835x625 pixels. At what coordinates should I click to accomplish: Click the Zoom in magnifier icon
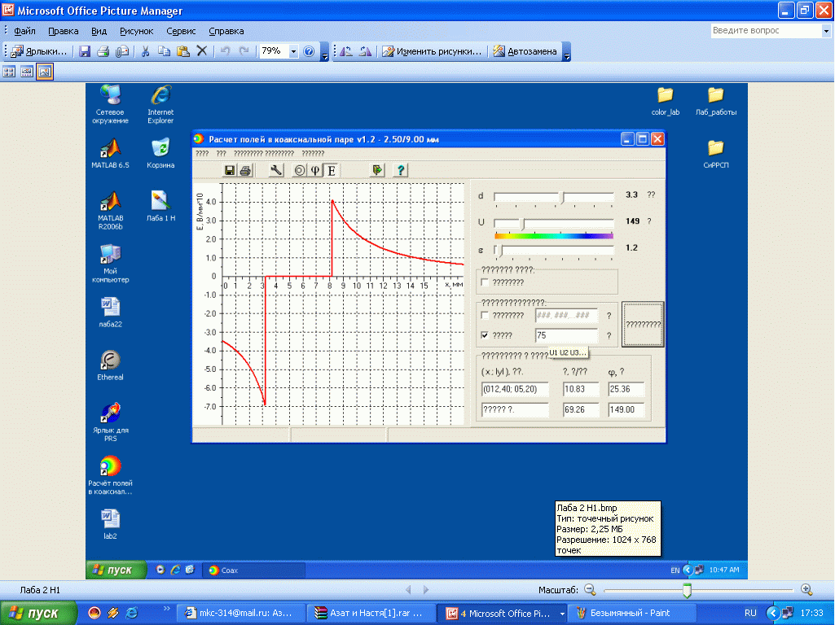coord(806,589)
